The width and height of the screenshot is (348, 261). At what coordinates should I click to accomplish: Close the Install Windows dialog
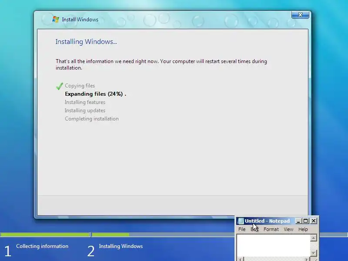300,15
